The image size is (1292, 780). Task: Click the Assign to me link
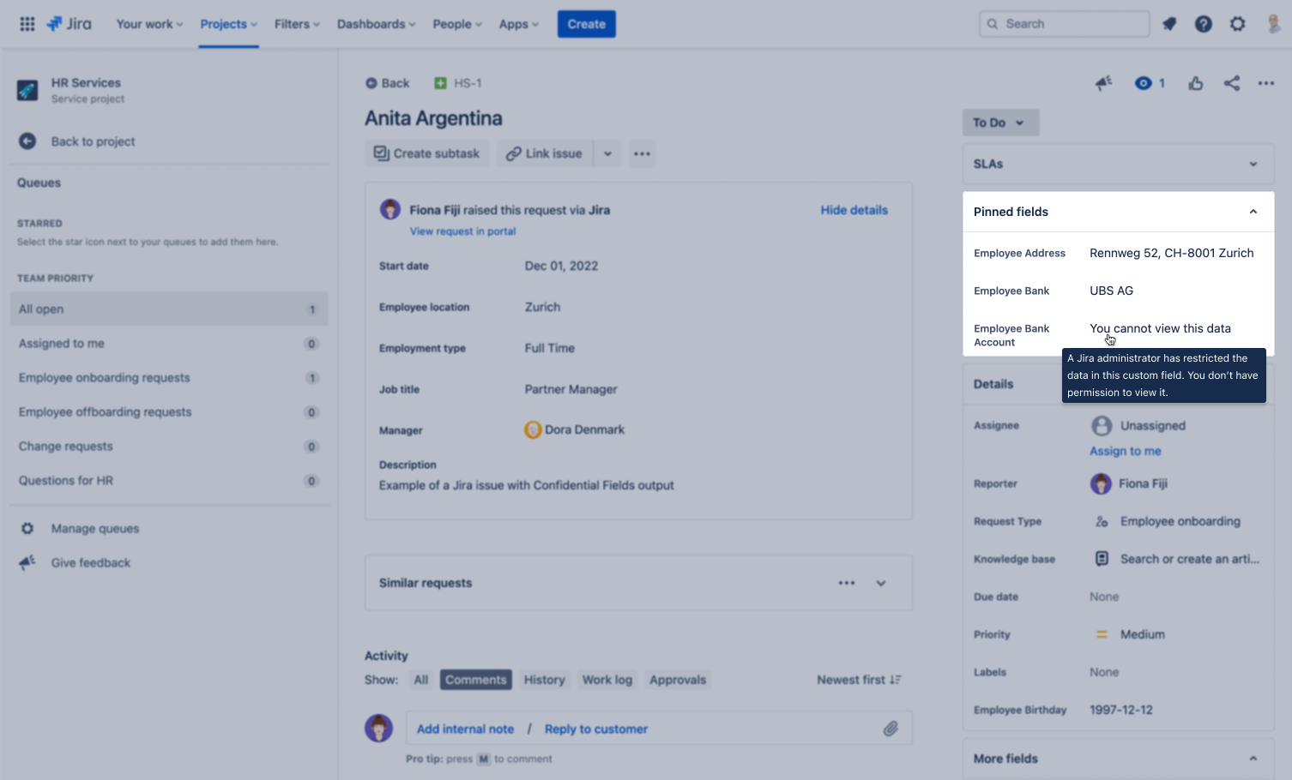tap(1125, 451)
